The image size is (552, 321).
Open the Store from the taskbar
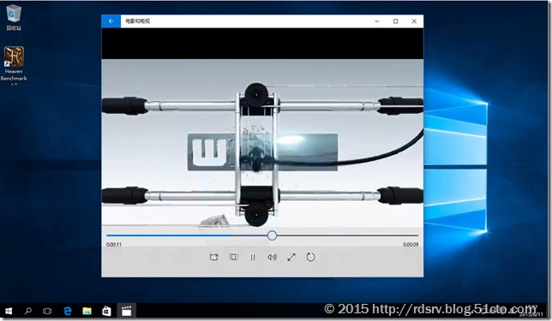tap(106, 311)
